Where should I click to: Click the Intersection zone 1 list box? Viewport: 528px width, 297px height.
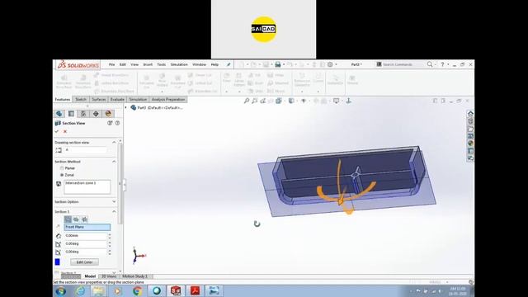click(87, 186)
